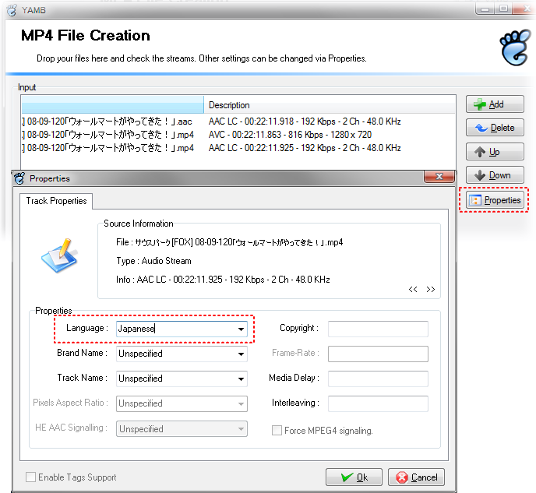Go to next track with >> arrow
Viewport: 536px width, 493px height.
(430, 290)
